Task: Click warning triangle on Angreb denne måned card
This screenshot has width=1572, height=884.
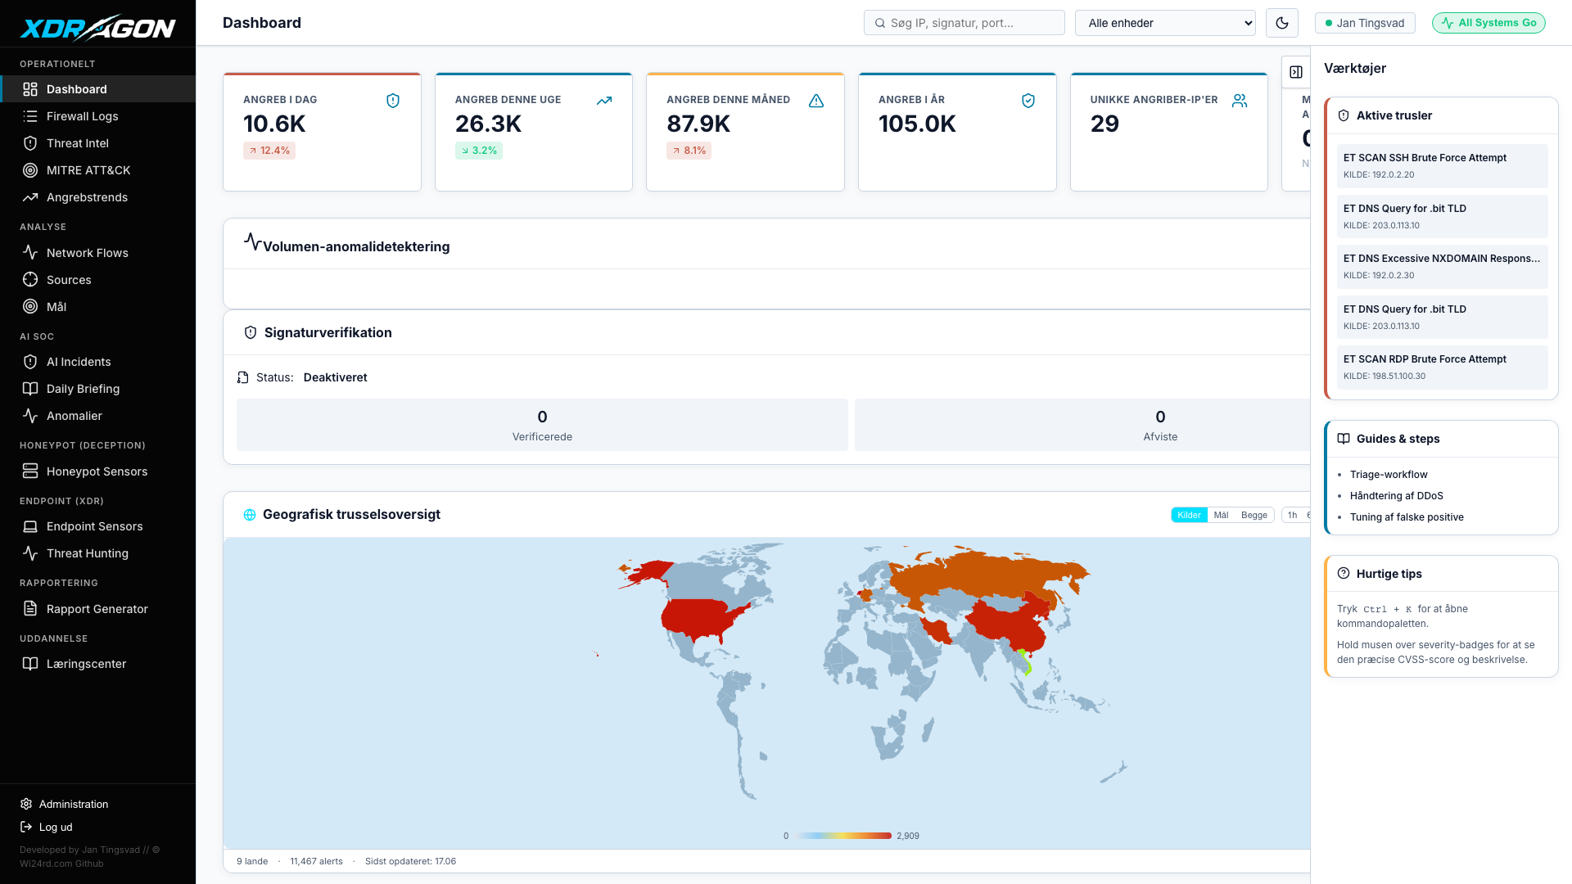Action: coord(816,101)
